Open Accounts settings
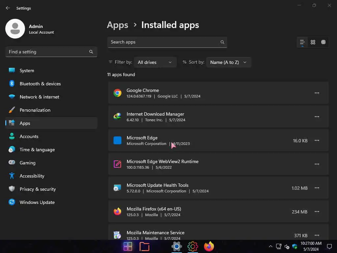The image size is (337, 253). pyautogui.click(x=51, y=136)
